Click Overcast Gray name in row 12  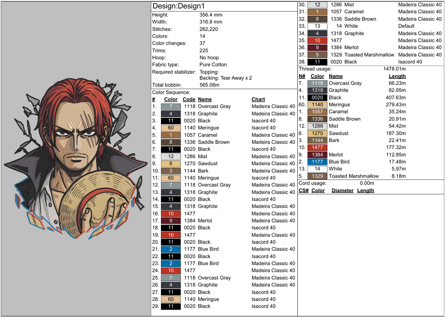click(x=214, y=185)
